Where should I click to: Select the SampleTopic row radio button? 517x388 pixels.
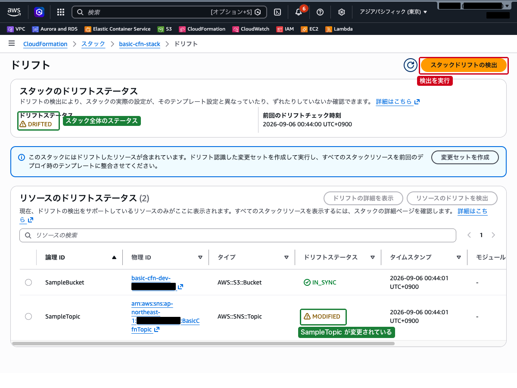28,316
